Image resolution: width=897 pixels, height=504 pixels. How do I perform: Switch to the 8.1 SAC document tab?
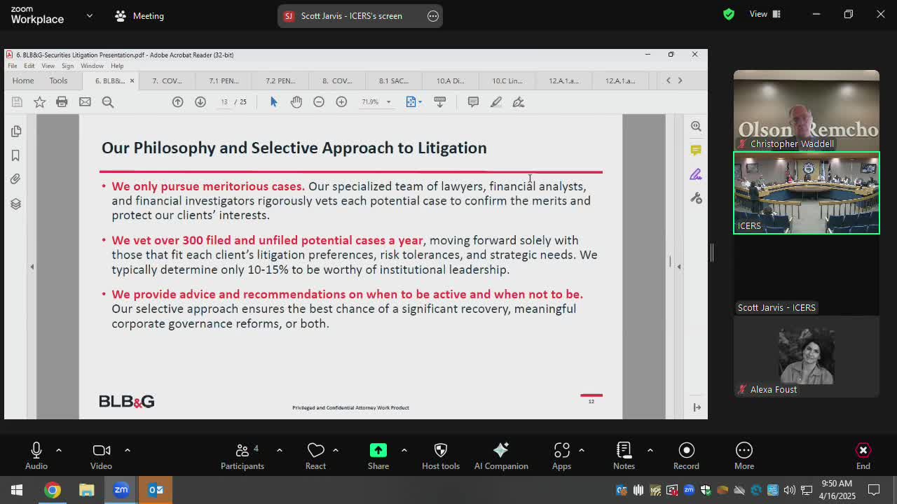point(393,80)
